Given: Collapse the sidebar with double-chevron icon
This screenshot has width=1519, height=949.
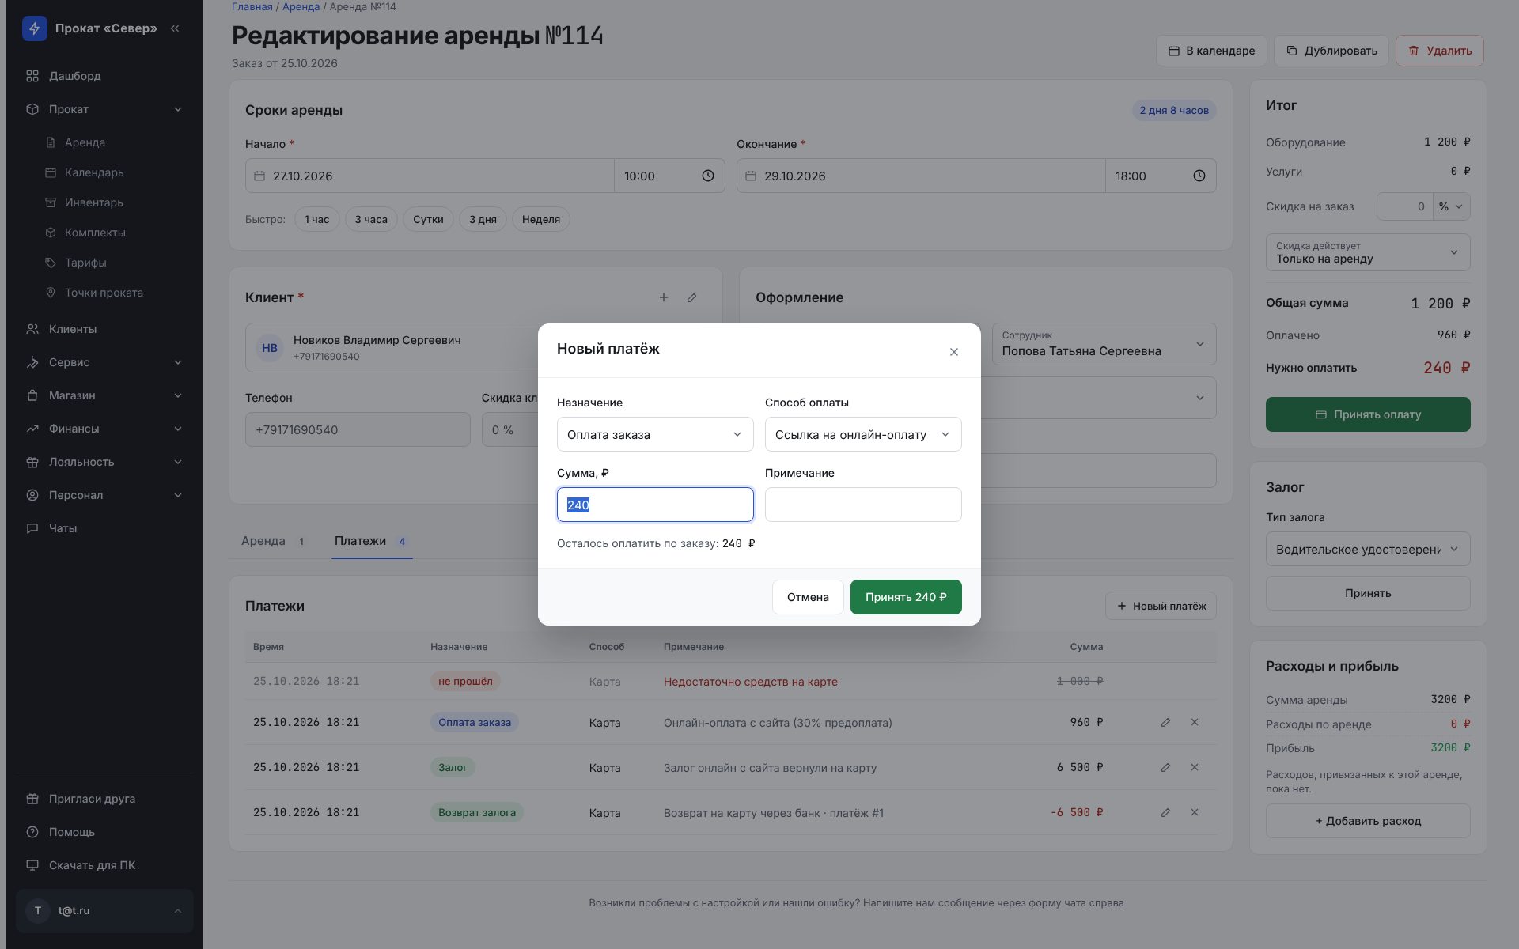Looking at the screenshot, I should [175, 28].
